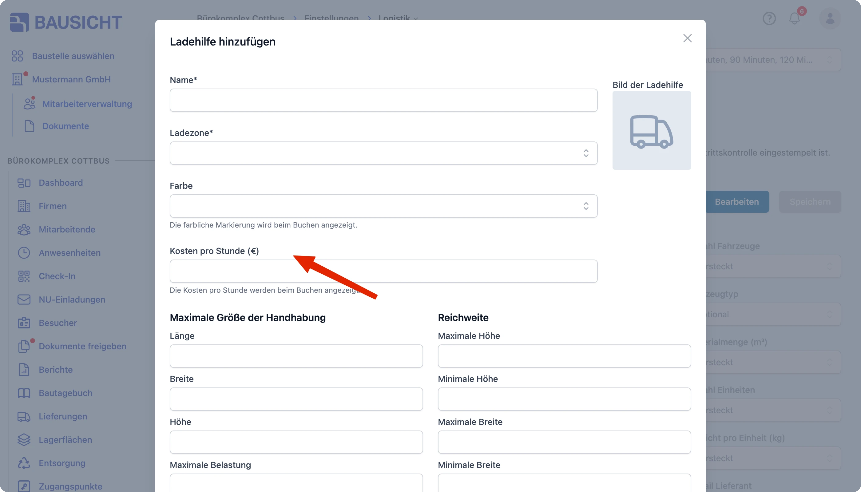Image resolution: width=861 pixels, height=492 pixels.
Task: Click the Speichern button
Action: (x=810, y=202)
